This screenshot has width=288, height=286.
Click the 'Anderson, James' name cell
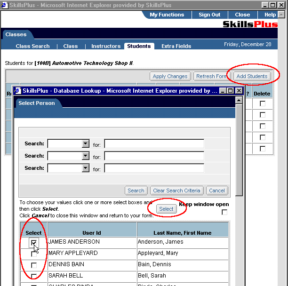tap(183, 243)
